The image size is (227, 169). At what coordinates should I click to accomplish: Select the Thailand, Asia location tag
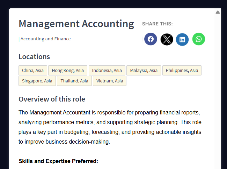click(74, 81)
